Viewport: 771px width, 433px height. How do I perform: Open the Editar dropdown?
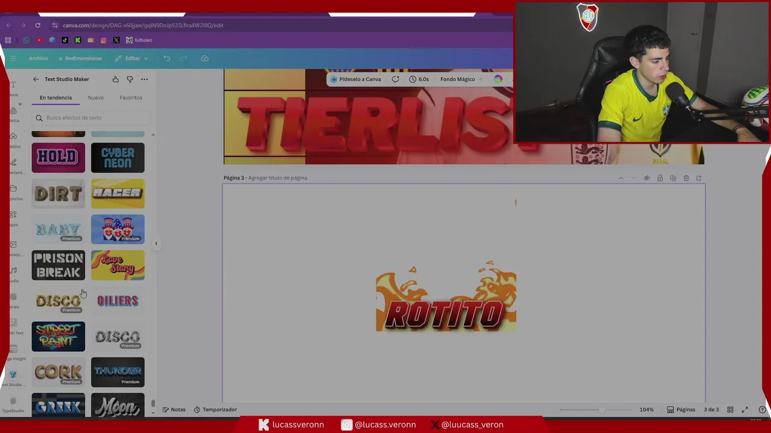click(132, 58)
